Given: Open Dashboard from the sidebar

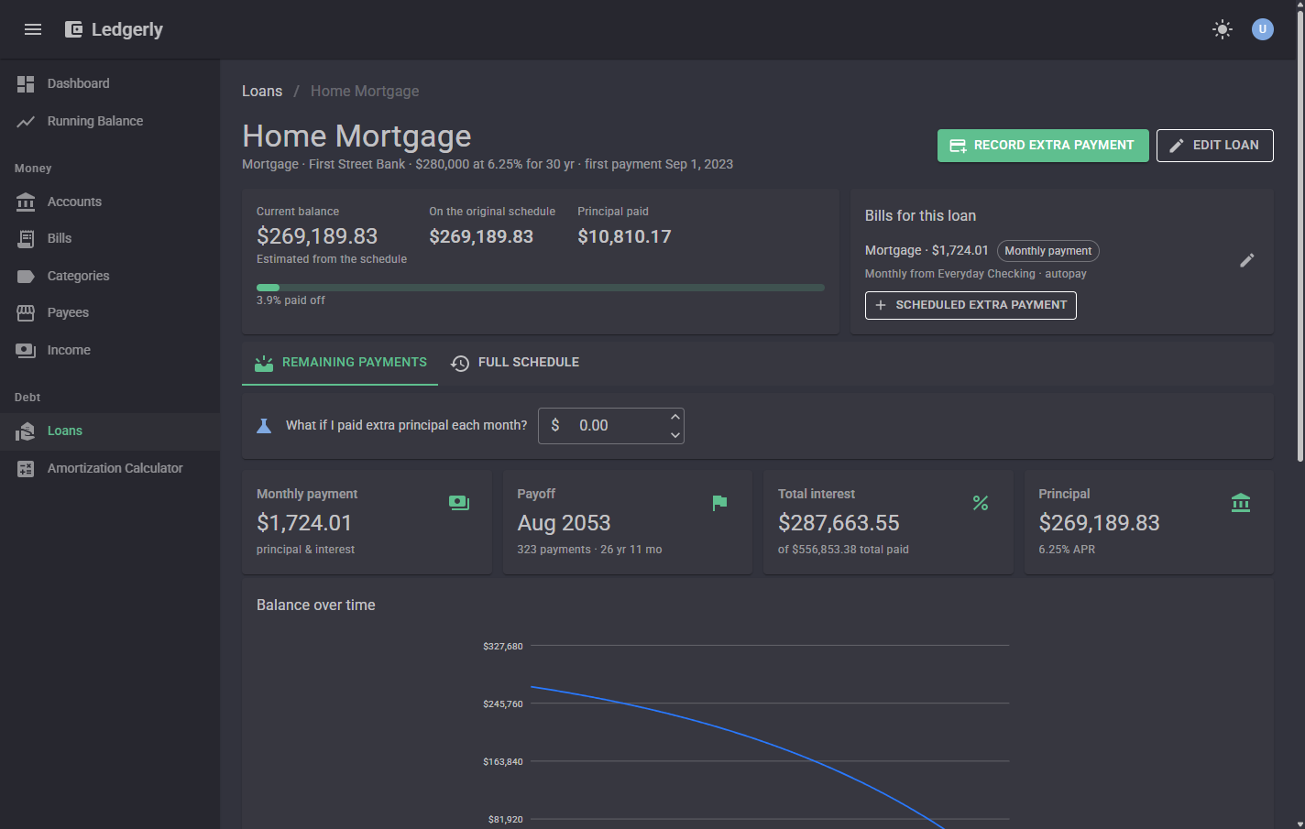Looking at the screenshot, I should pos(110,84).
